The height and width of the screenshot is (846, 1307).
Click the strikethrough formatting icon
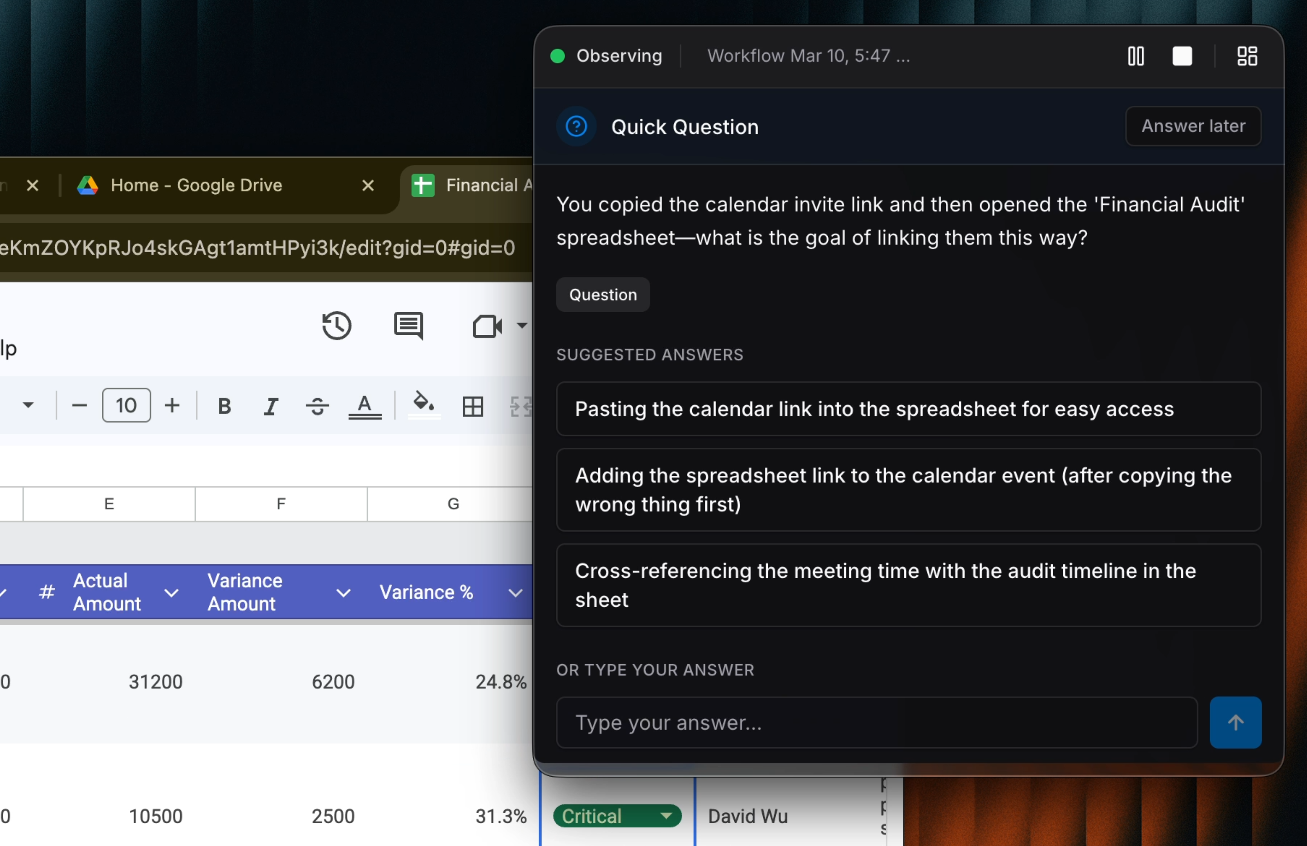point(317,406)
